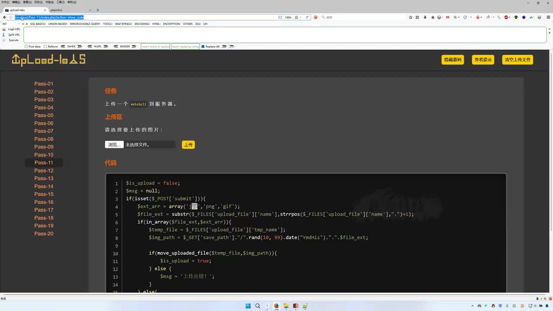
Task: Go to the browser home page icon
Action: tap(433, 17)
